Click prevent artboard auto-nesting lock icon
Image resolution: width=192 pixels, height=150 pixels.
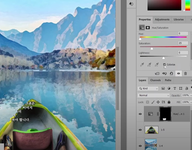[163, 102]
